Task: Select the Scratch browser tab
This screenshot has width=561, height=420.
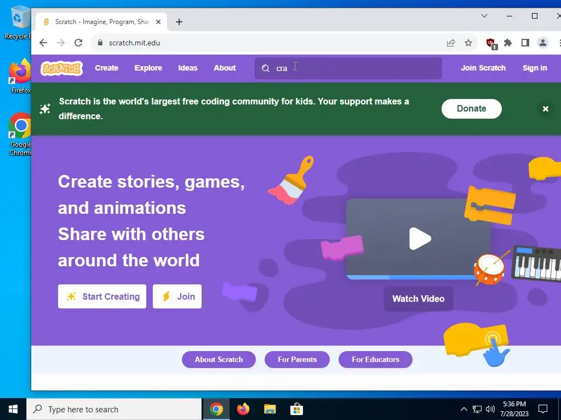Action: click(x=102, y=22)
